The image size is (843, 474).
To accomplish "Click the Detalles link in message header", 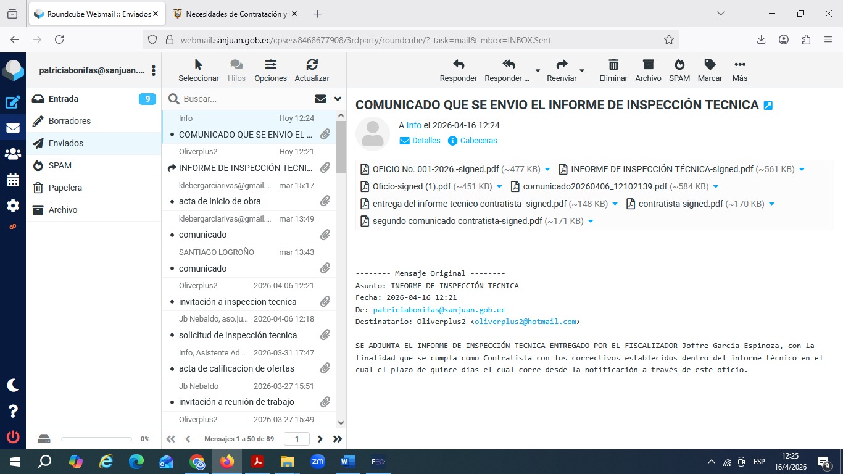I will (420, 141).
